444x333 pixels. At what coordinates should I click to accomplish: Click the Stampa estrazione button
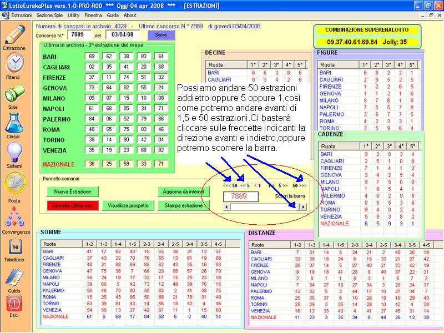click(184, 205)
